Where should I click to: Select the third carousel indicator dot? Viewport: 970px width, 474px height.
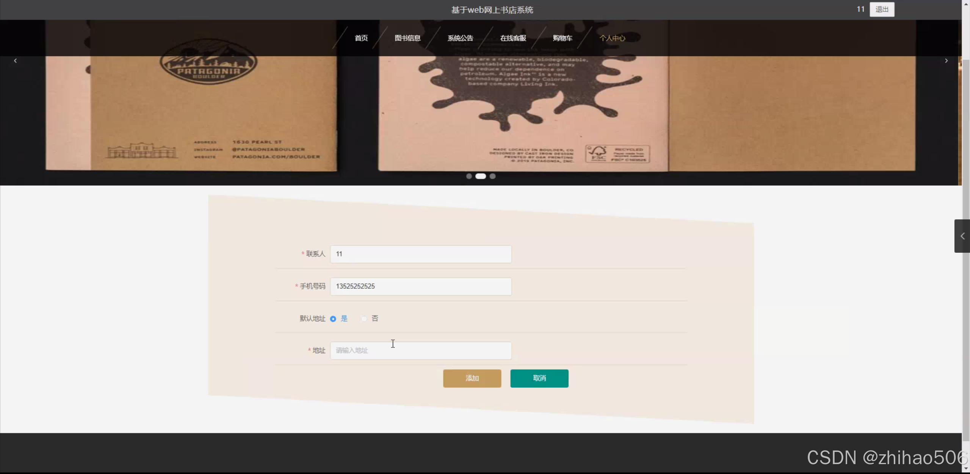pos(492,176)
